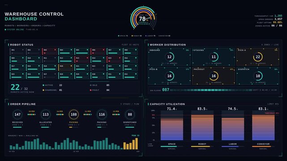Image resolution: width=287 pixels, height=161 pixels.
Task: Click the open orders value 3,657
Action: (x=278, y=19)
